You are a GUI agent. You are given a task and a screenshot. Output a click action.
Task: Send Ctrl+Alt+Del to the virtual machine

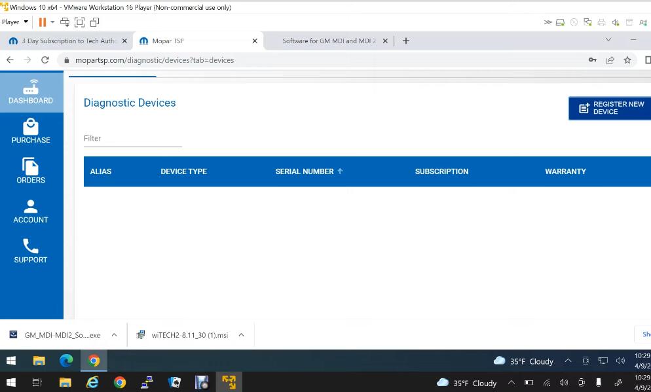65,22
